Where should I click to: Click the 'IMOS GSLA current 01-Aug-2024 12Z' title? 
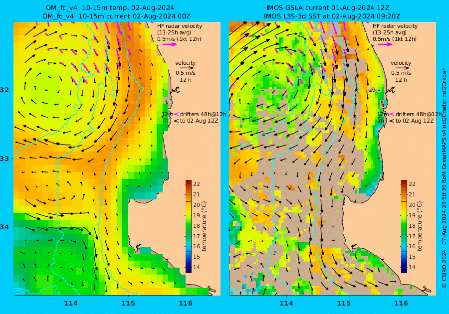(328, 8)
